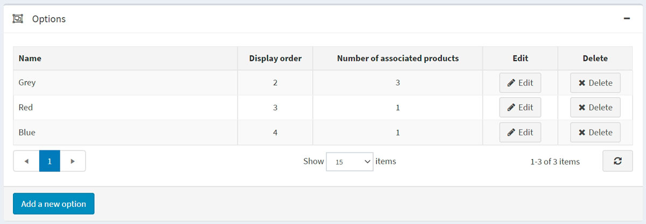Click Number of associated products header
This screenshot has width=646, height=224.
pyautogui.click(x=397, y=58)
